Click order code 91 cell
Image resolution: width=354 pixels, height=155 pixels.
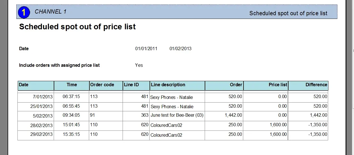coord(92,115)
